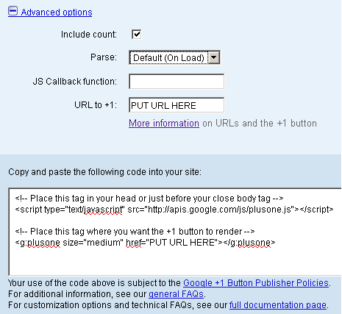This screenshot has height=314, width=342.
Task: Click the 'Parse:' label
Action: pos(104,57)
